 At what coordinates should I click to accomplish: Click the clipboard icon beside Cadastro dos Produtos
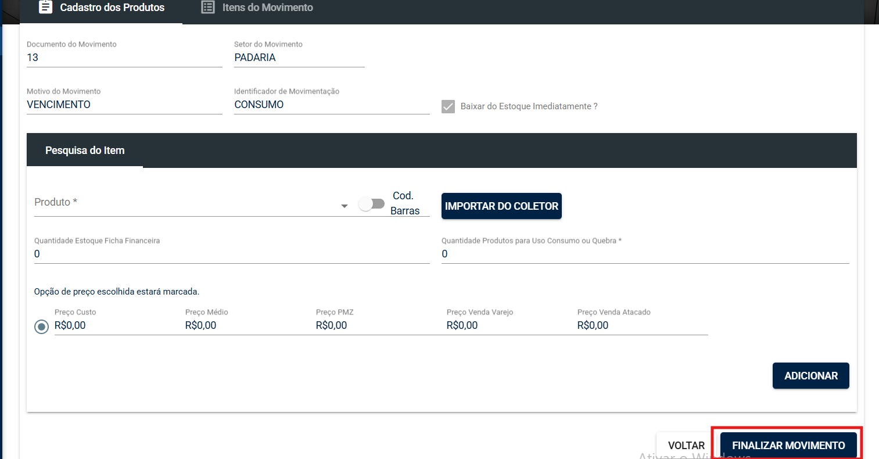pos(45,8)
